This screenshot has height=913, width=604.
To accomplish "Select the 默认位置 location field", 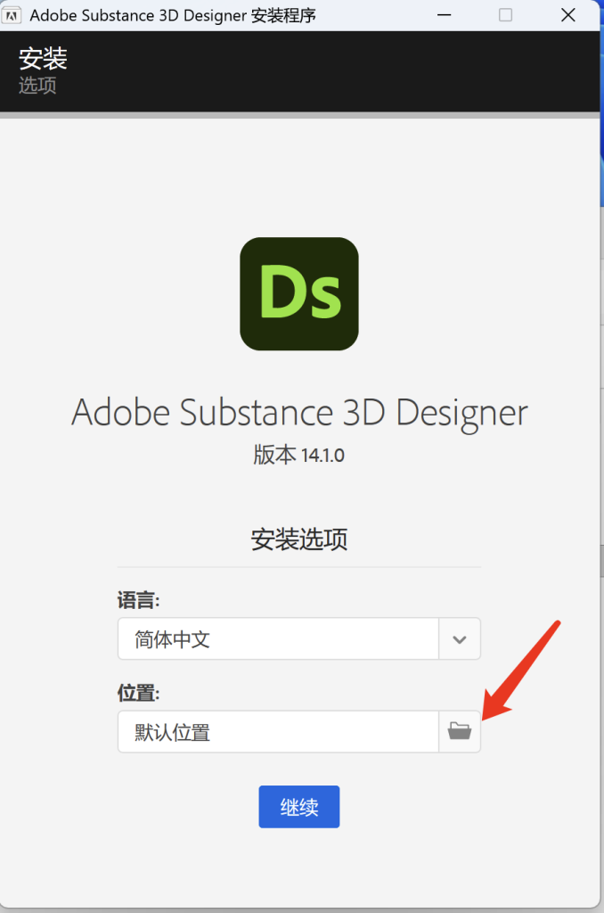I will pyautogui.click(x=278, y=732).
